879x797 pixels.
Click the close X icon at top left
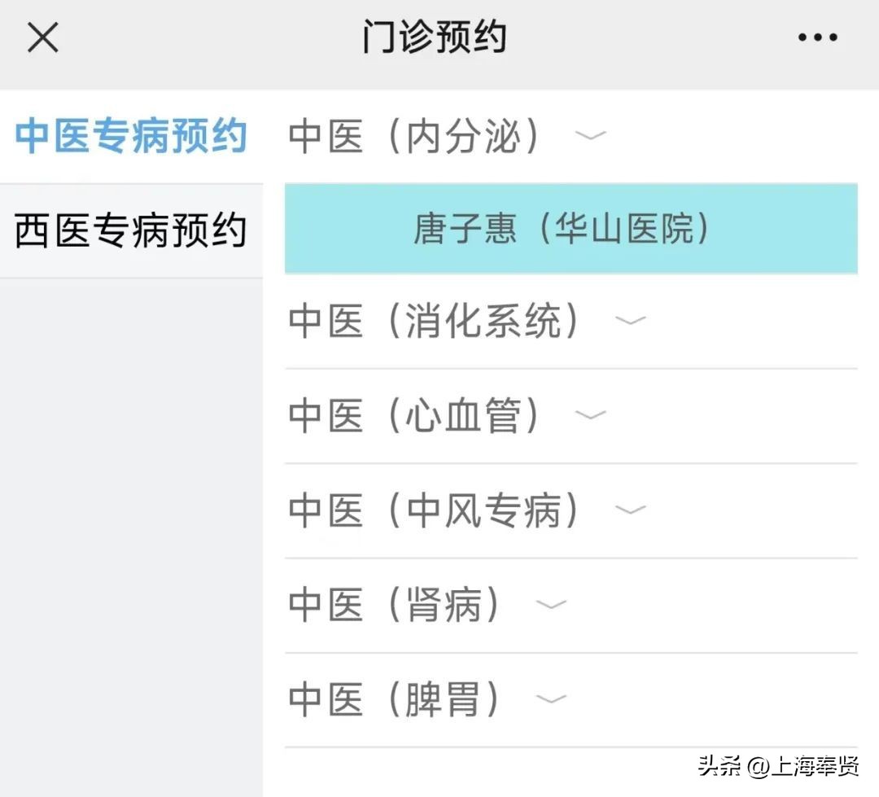pyautogui.click(x=42, y=37)
